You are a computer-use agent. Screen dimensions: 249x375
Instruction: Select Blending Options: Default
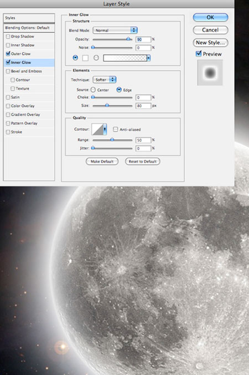coord(29,28)
